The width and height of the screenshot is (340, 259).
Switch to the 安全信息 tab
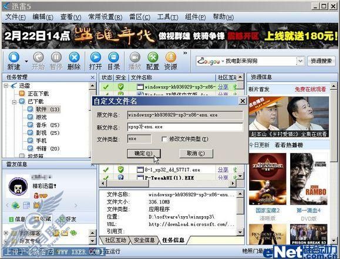144,240
